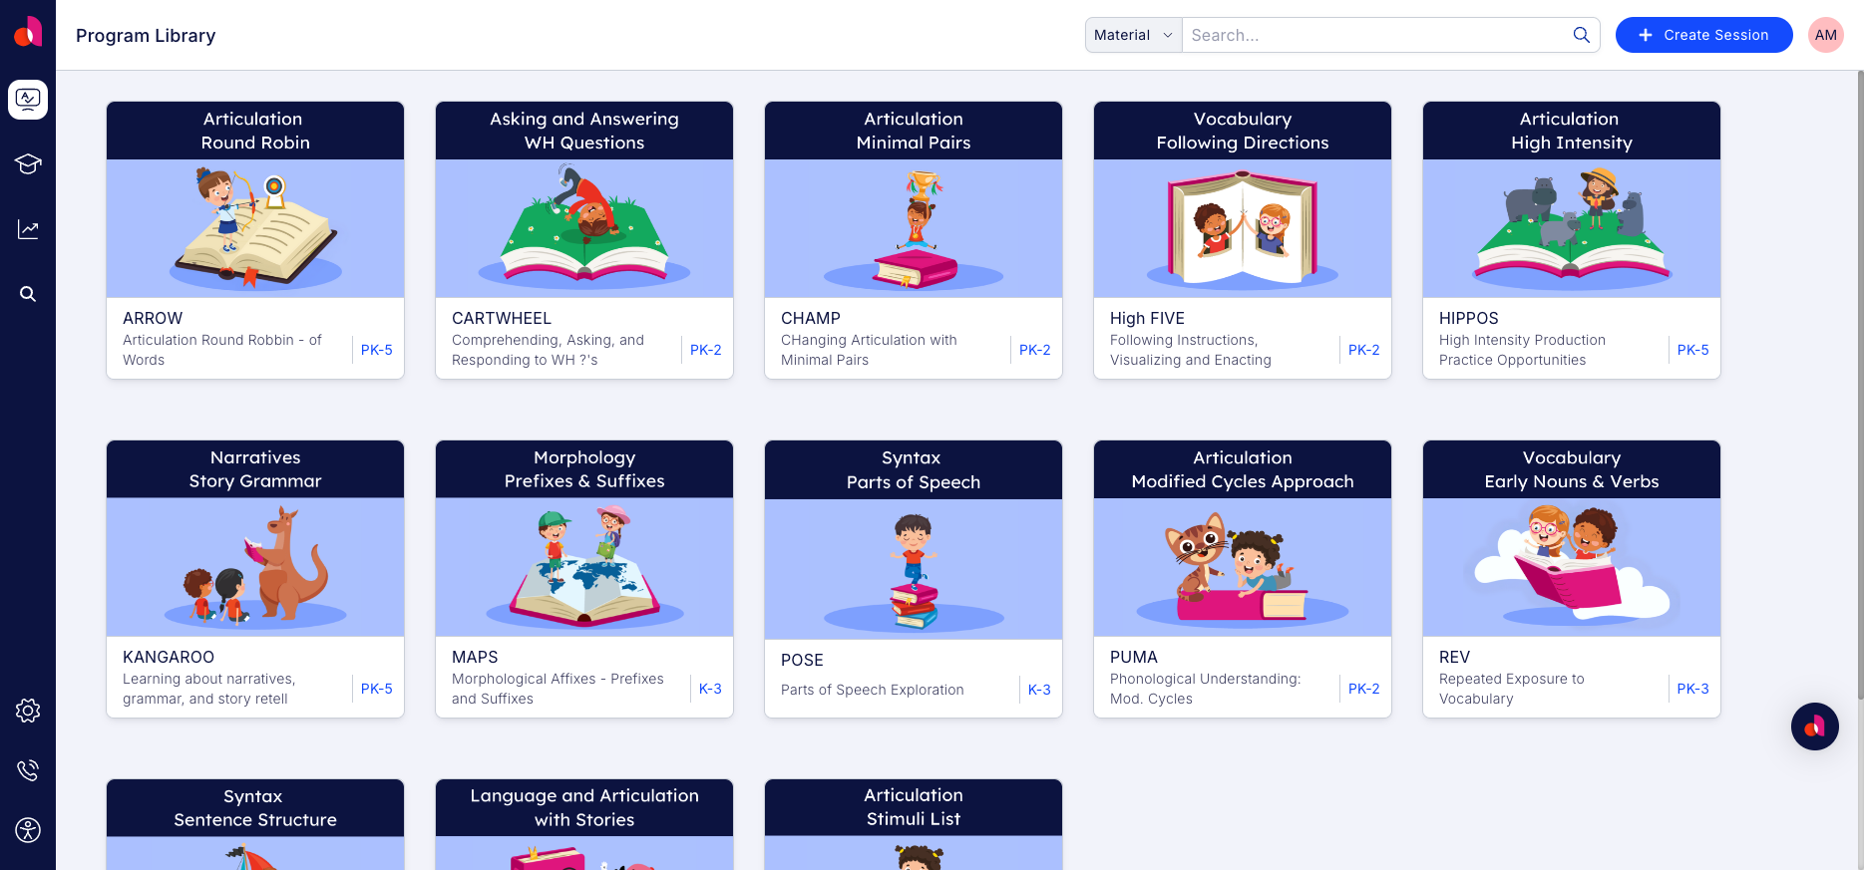Open the graduation cap learning icon

[x=28, y=164]
